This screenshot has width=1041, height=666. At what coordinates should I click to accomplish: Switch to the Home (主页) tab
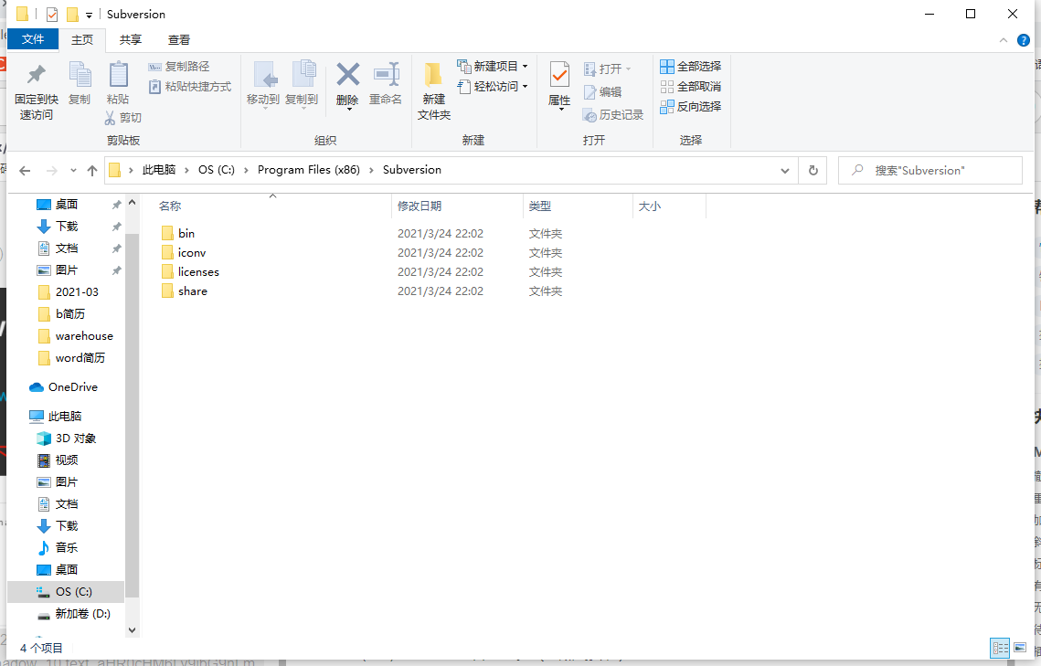coord(82,40)
